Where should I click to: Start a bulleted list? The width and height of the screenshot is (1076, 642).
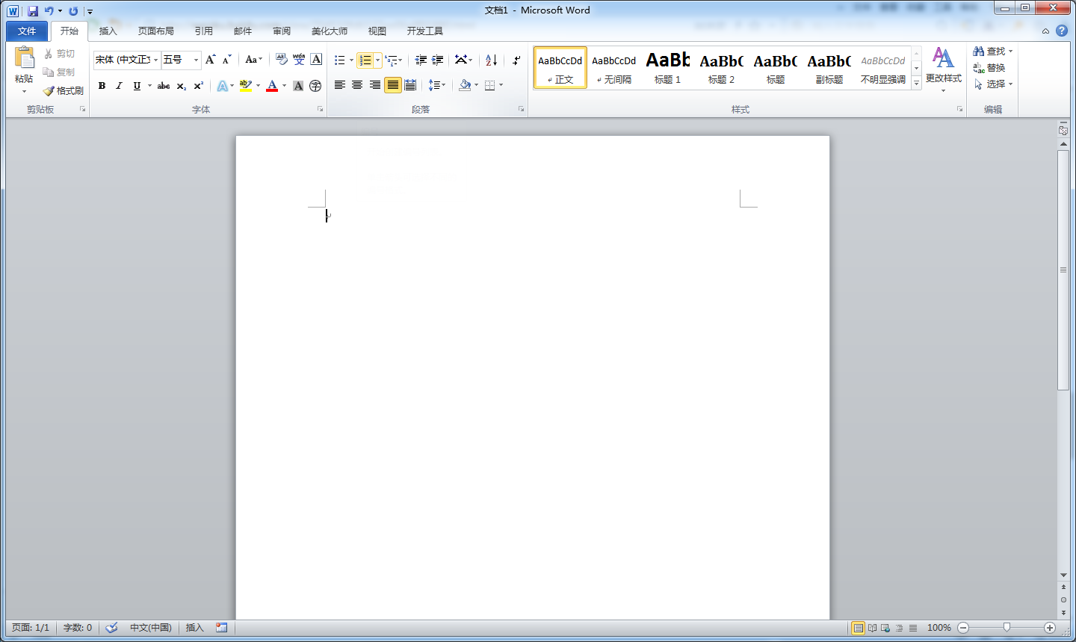pyautogui.click(x=340, y=60)
